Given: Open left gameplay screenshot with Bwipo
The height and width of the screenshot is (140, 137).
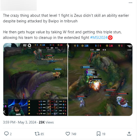Looking at the screenshot, I should (x=35, y=80).
